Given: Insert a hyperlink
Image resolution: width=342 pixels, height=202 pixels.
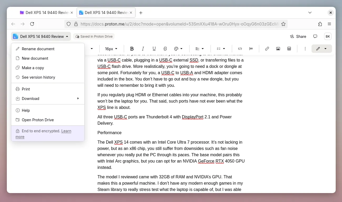Looking at the screenshot, I should [x=267, y=49].
